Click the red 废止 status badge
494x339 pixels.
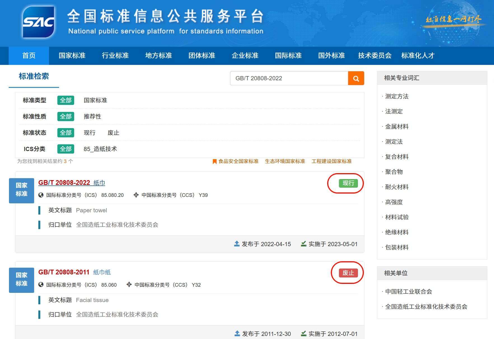348,273
